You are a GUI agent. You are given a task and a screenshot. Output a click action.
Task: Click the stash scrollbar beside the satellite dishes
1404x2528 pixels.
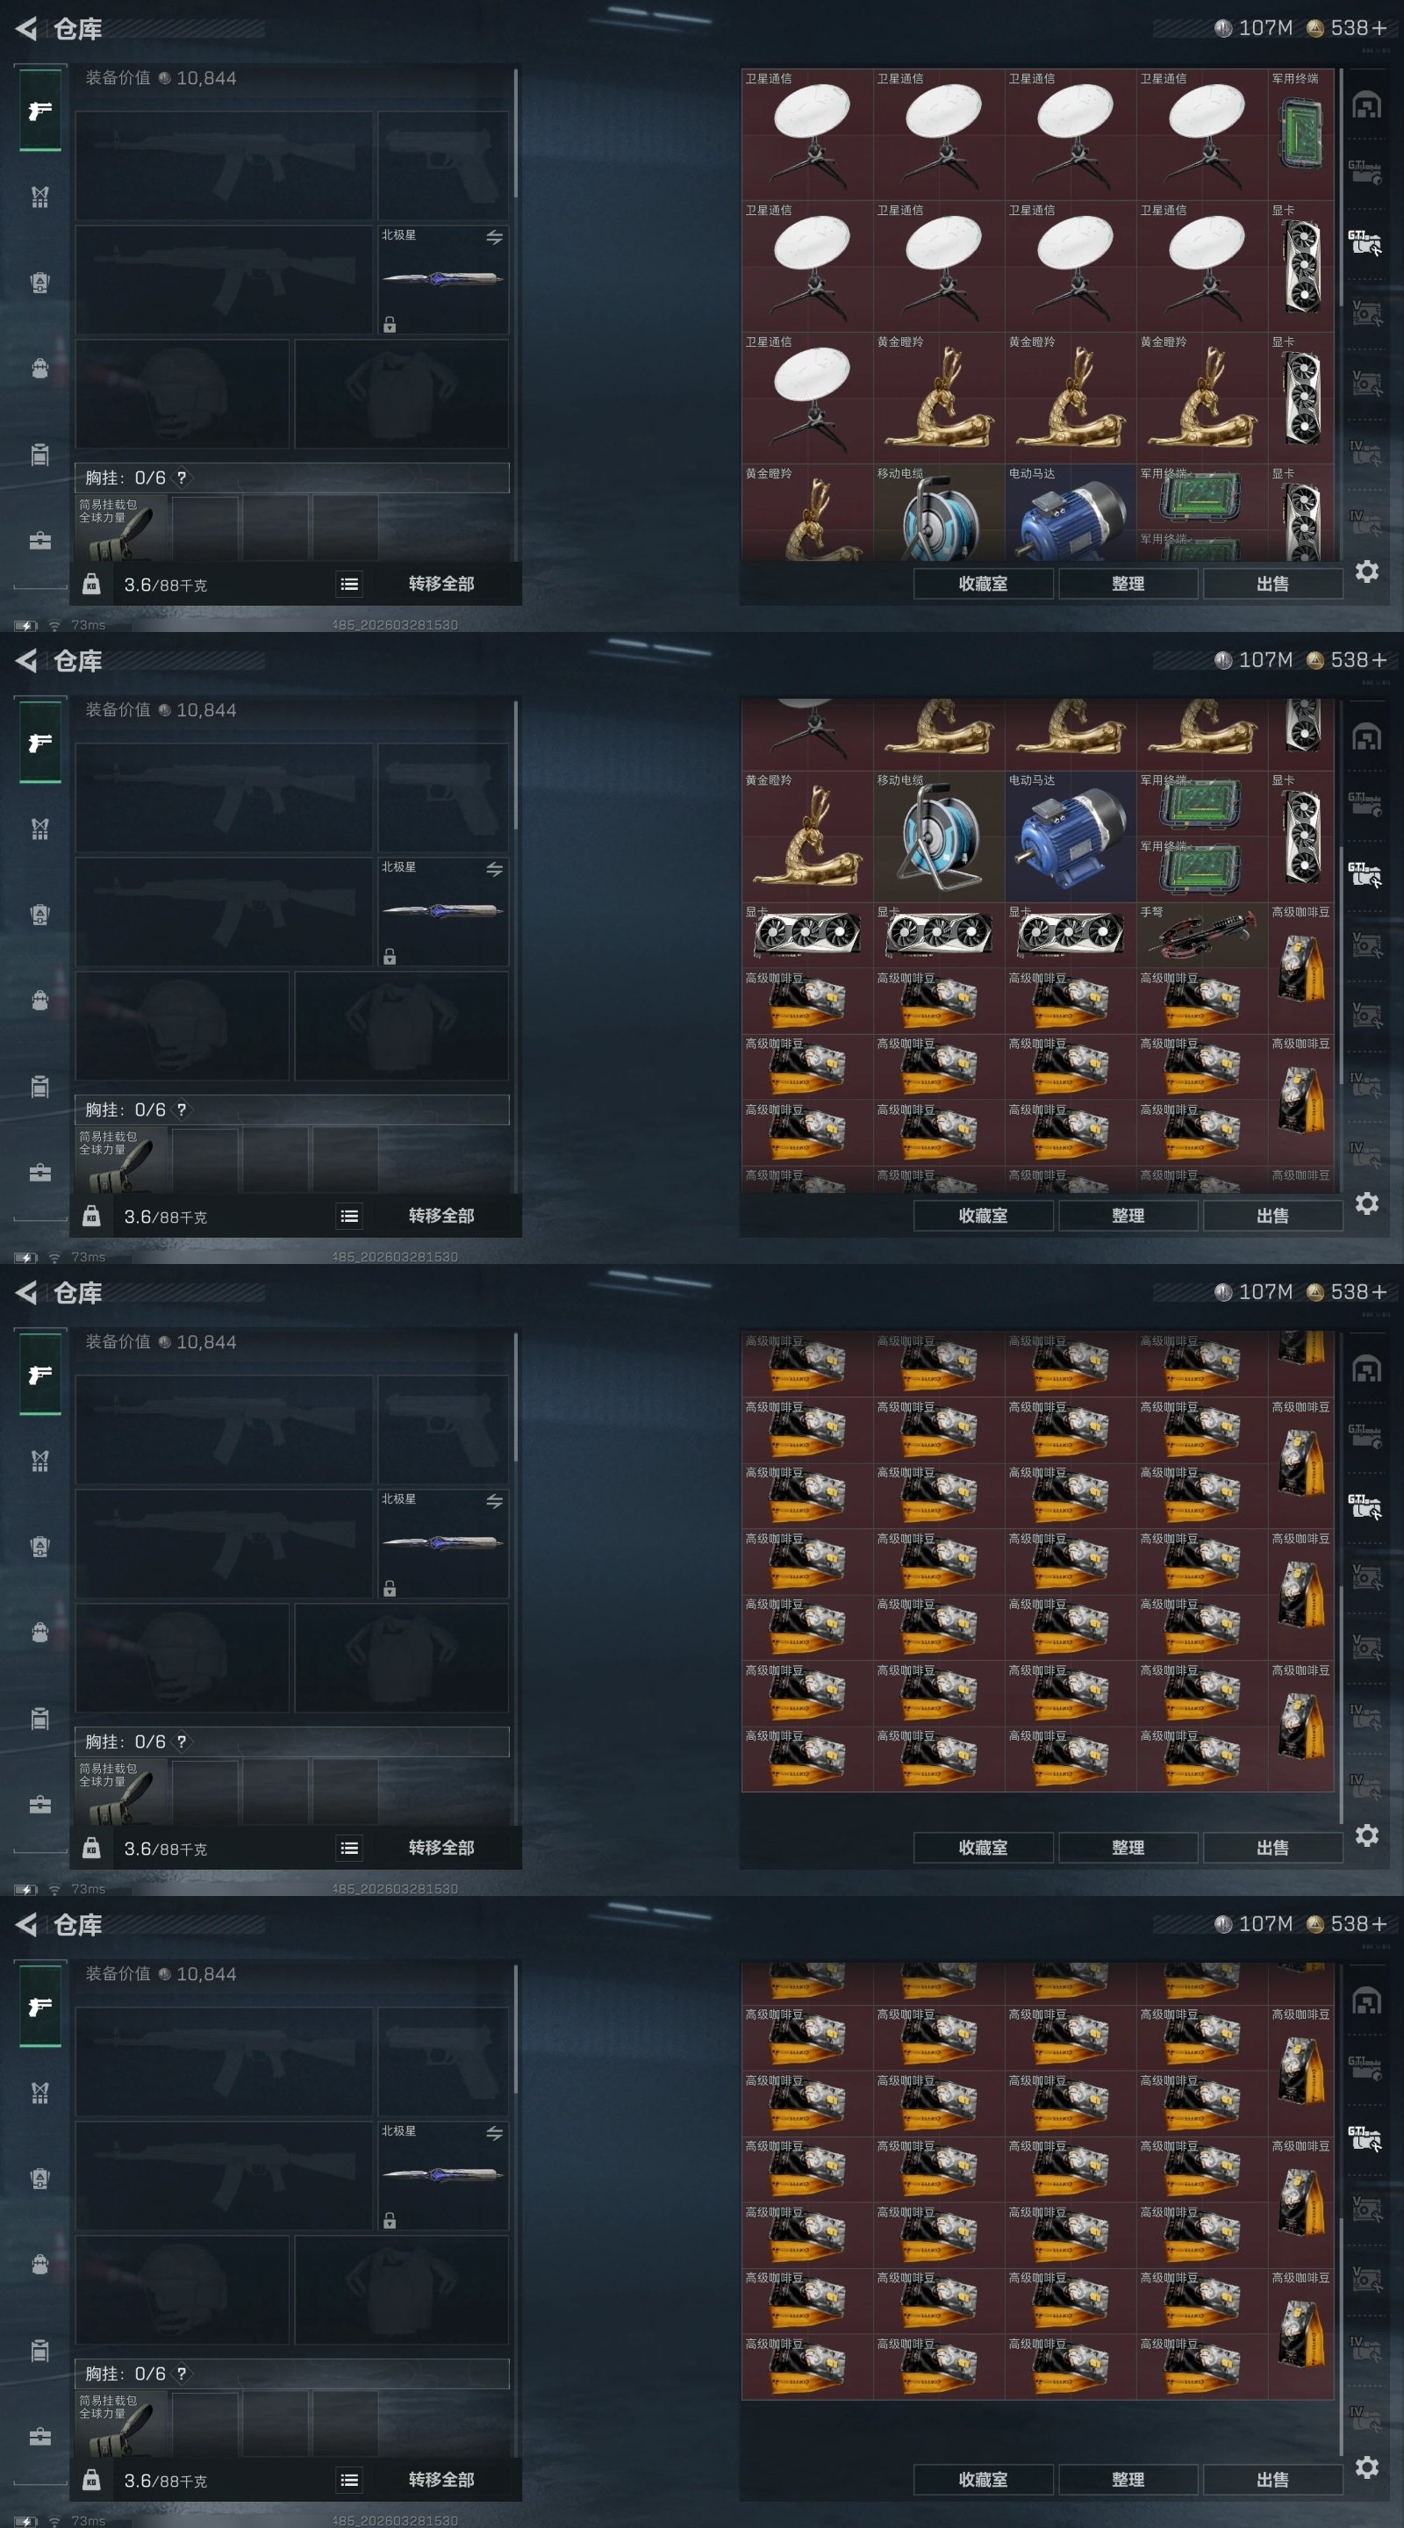point(1341,186)
